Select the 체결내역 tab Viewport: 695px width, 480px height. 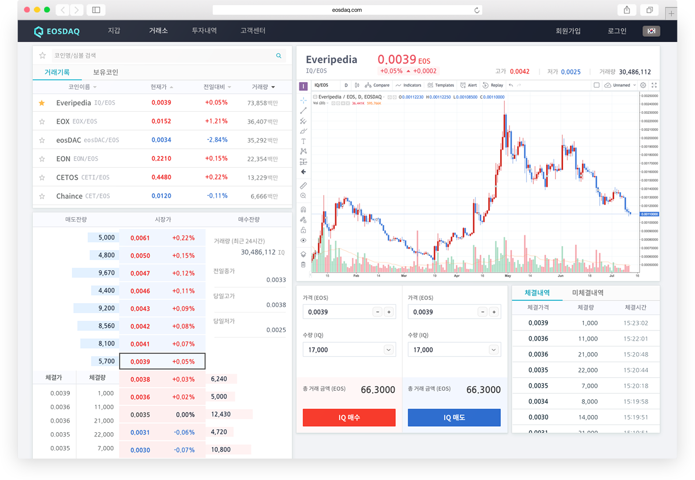tap(537, 293)
